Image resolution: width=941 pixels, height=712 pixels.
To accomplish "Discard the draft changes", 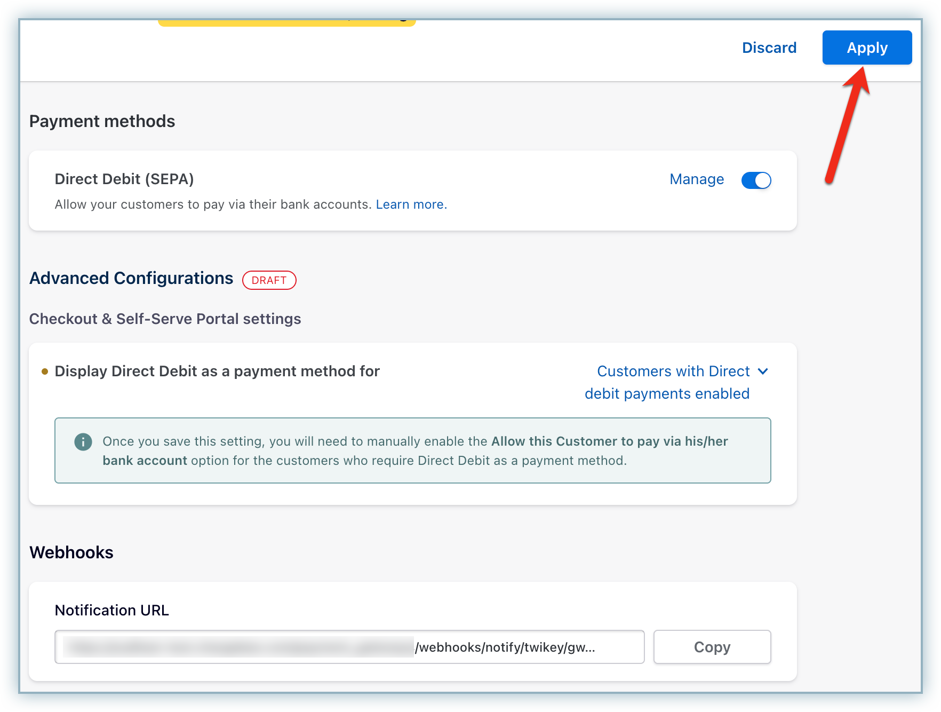I will (769, 48).
